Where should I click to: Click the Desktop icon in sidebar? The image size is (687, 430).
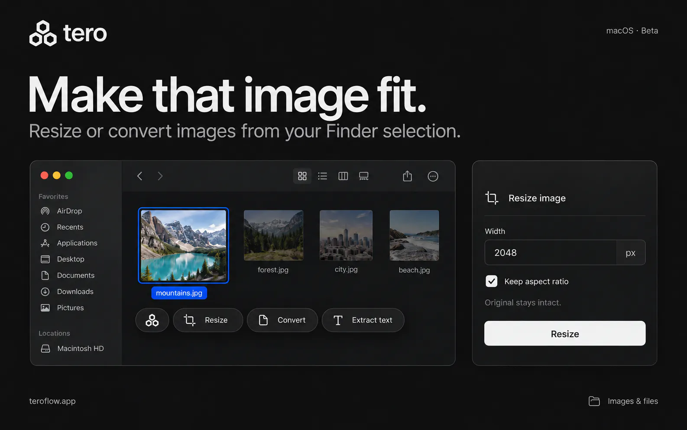coord(45,259)
